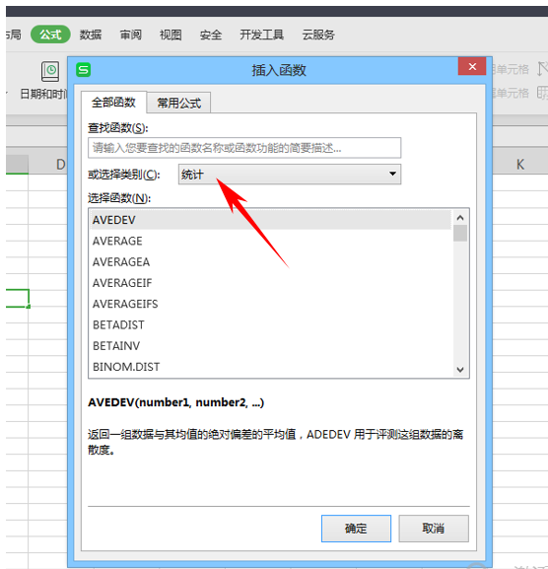Viewport: 548px width, 569px height.
Task: Open the 开发工具 ribbon menu
Action: click(261, 35)
